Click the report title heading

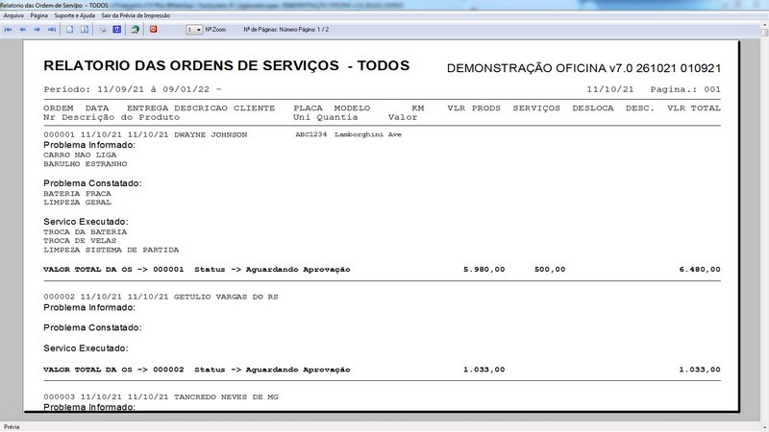pos(227,66)
